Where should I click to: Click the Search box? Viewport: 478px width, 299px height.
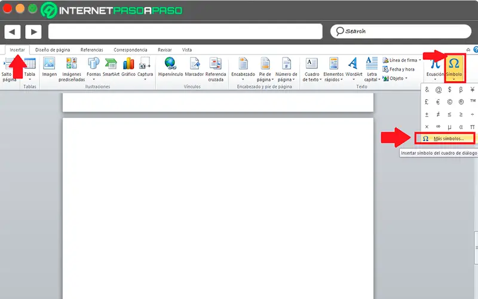click(x=400, y=31)
